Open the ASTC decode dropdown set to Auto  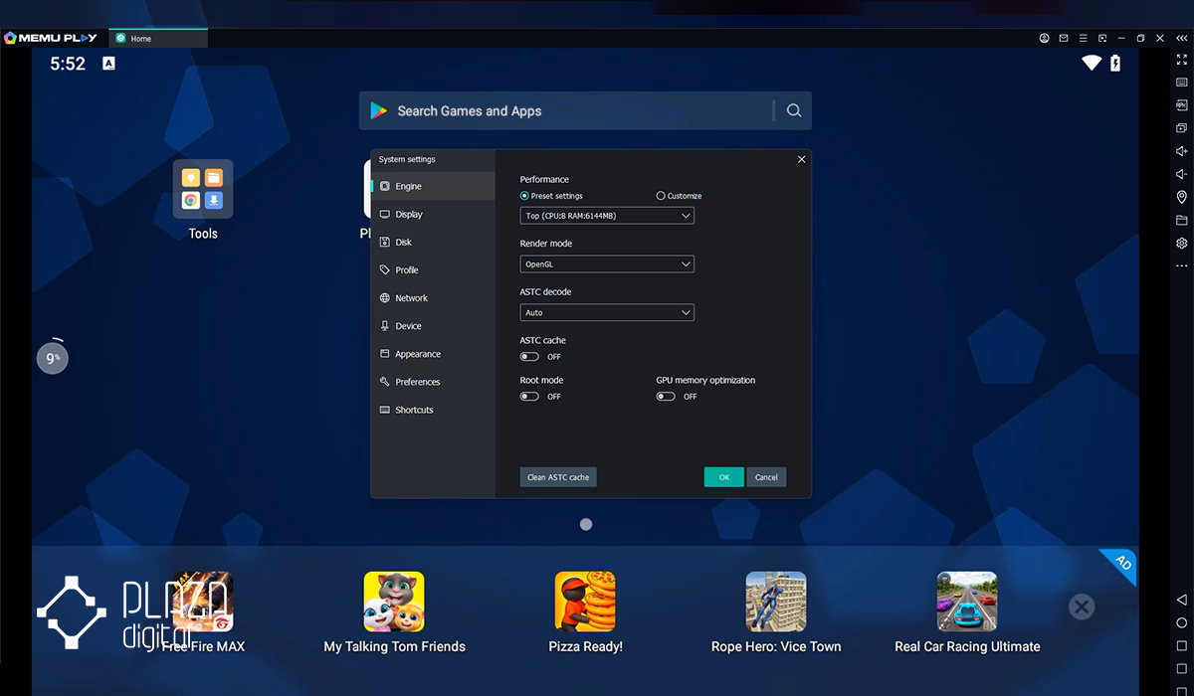coord(607,312)
